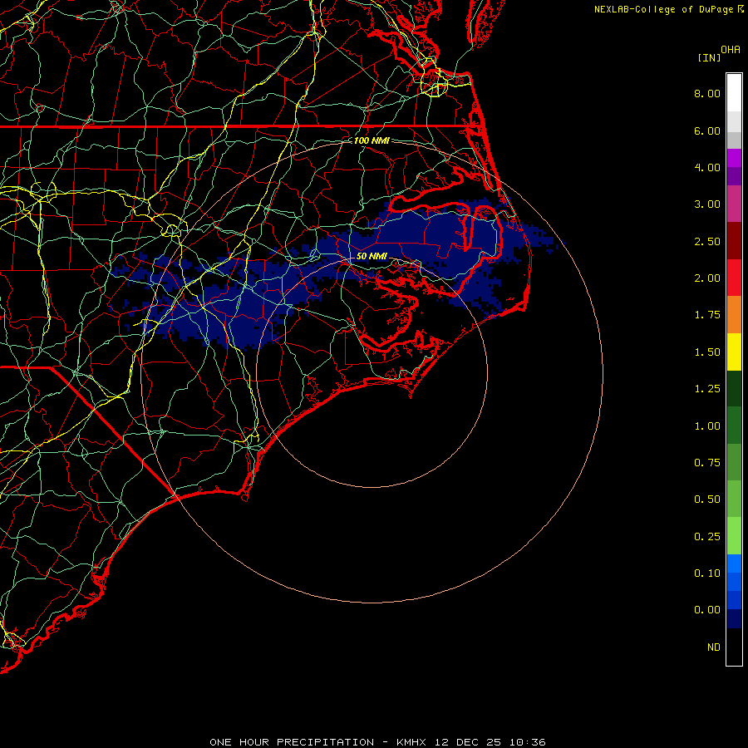
Task: Select the 4.00 legend value
Action: coord(707,167)
